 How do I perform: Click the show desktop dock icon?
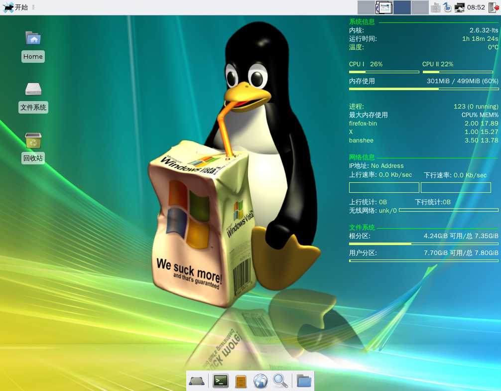(x=197, y=381)
